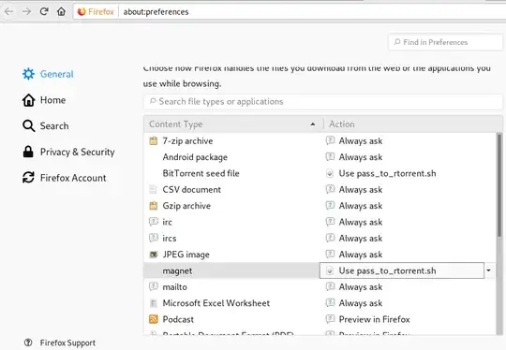Click the irc protocol icon
This screenshot has height=350, width=506.
pos(154,222)
